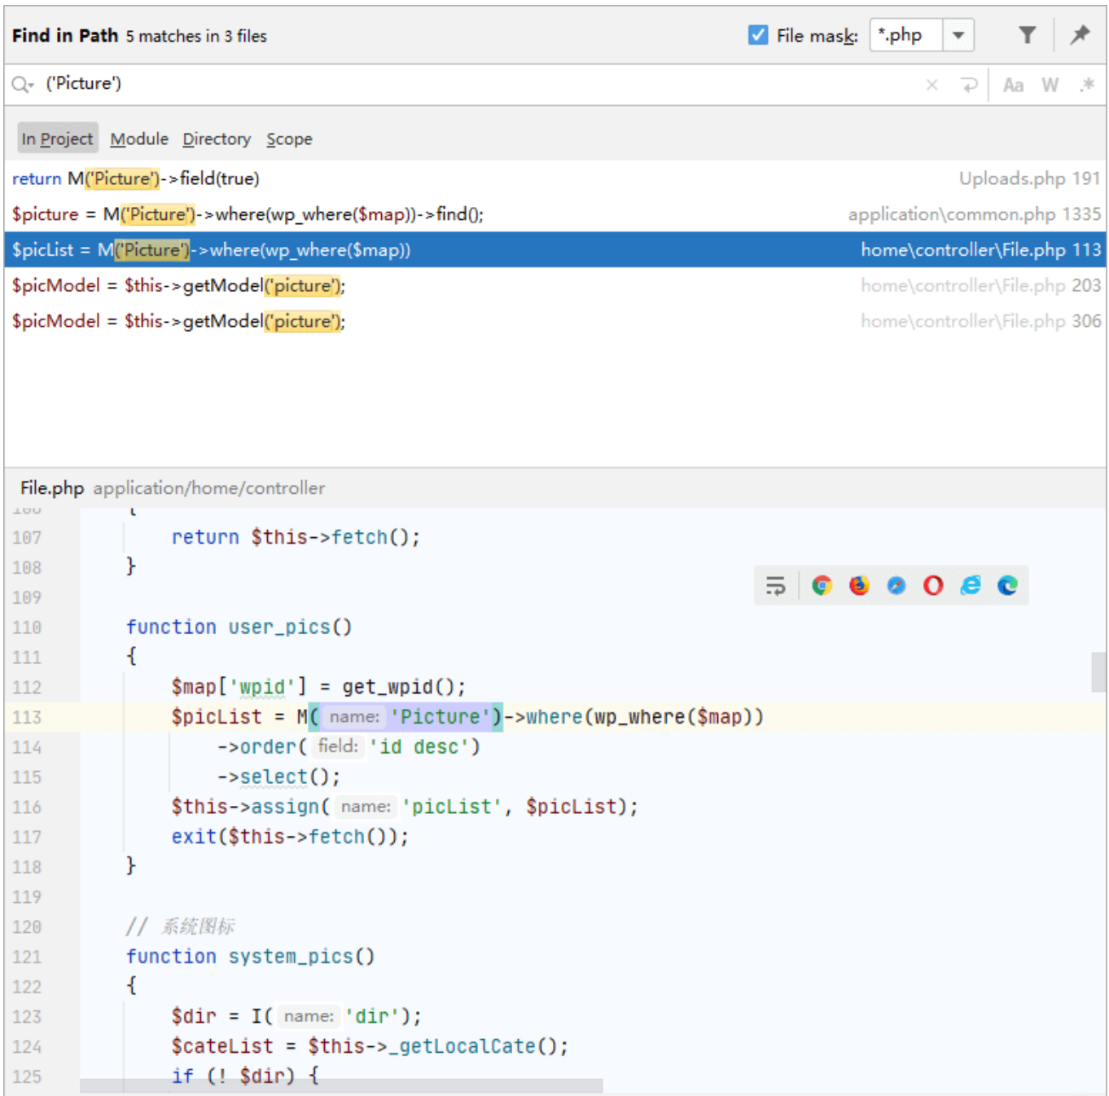This screenshot has height=1096, width=1109.
Task: Open preview in Chrome browser
Action: pyautogui.click(x=822, y=585)
